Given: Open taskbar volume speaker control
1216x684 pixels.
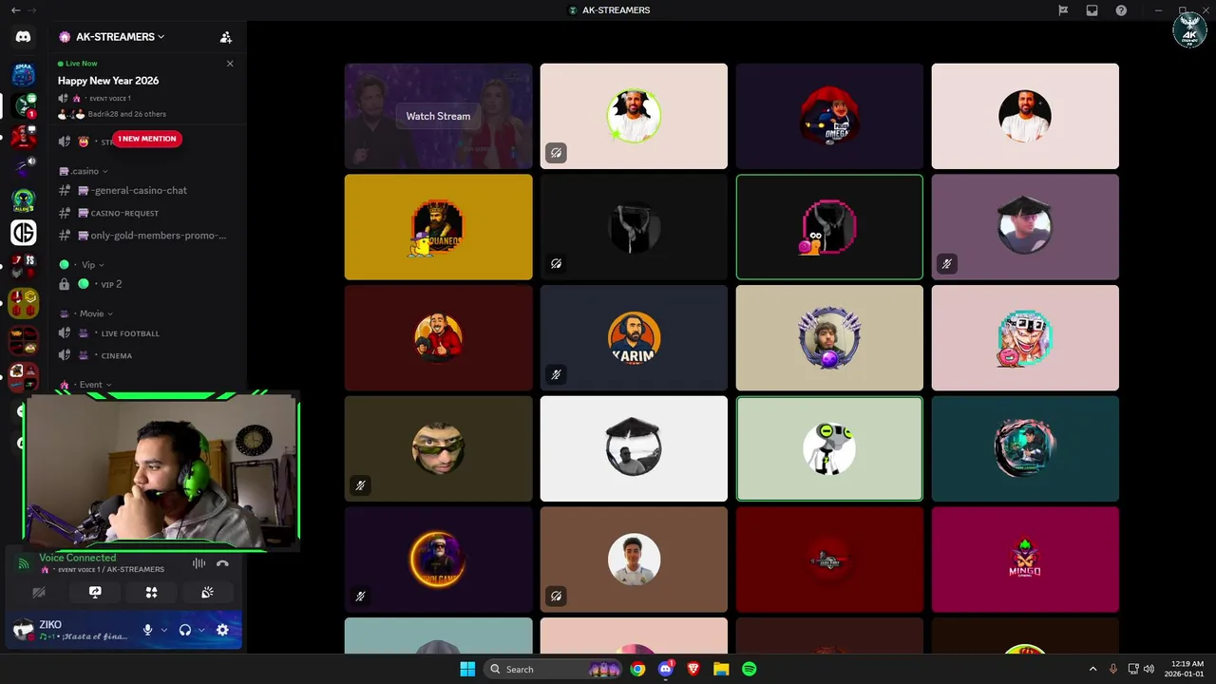Looking at the screenshot, I should (x=1149, y=669).
